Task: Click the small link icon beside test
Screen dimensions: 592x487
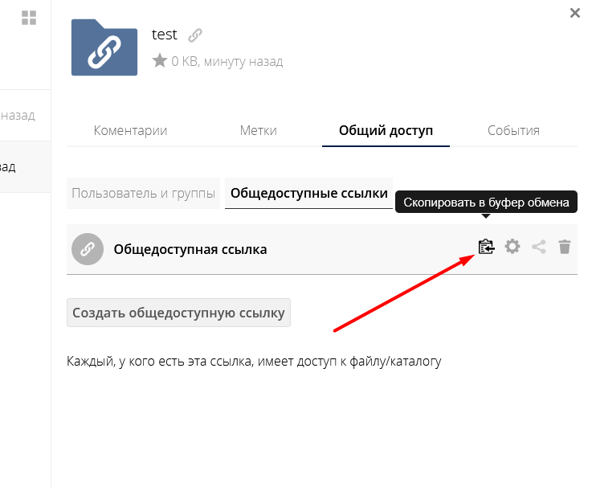Action: [194, 35]
